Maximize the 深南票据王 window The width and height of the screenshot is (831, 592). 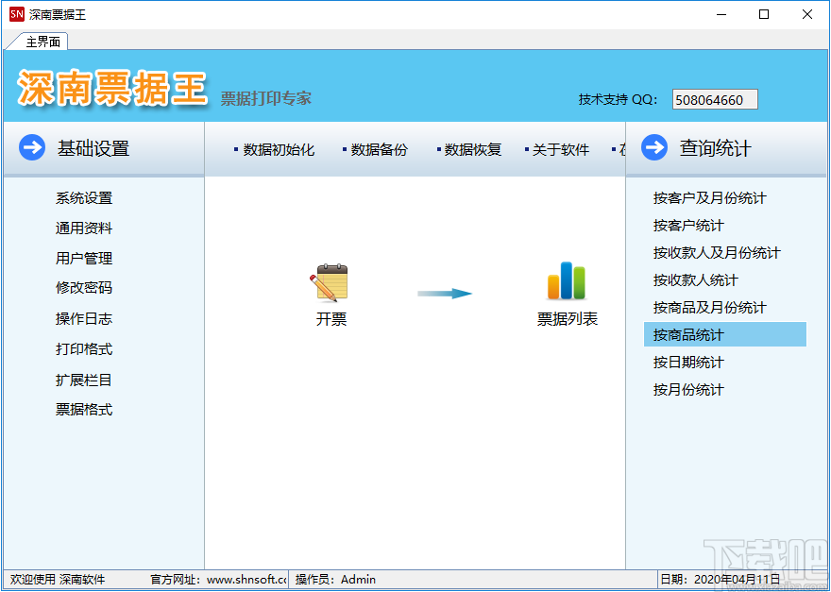[x=764, y=14]
